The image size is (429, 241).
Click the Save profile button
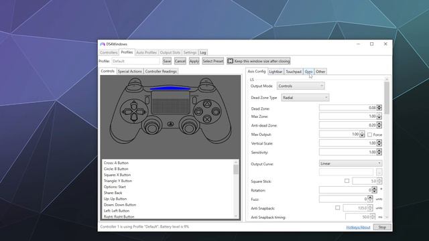coord(167,61)
